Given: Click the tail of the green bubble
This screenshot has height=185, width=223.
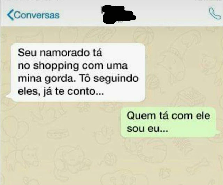Looking at the screenshot, I should (x=218, y=132).
